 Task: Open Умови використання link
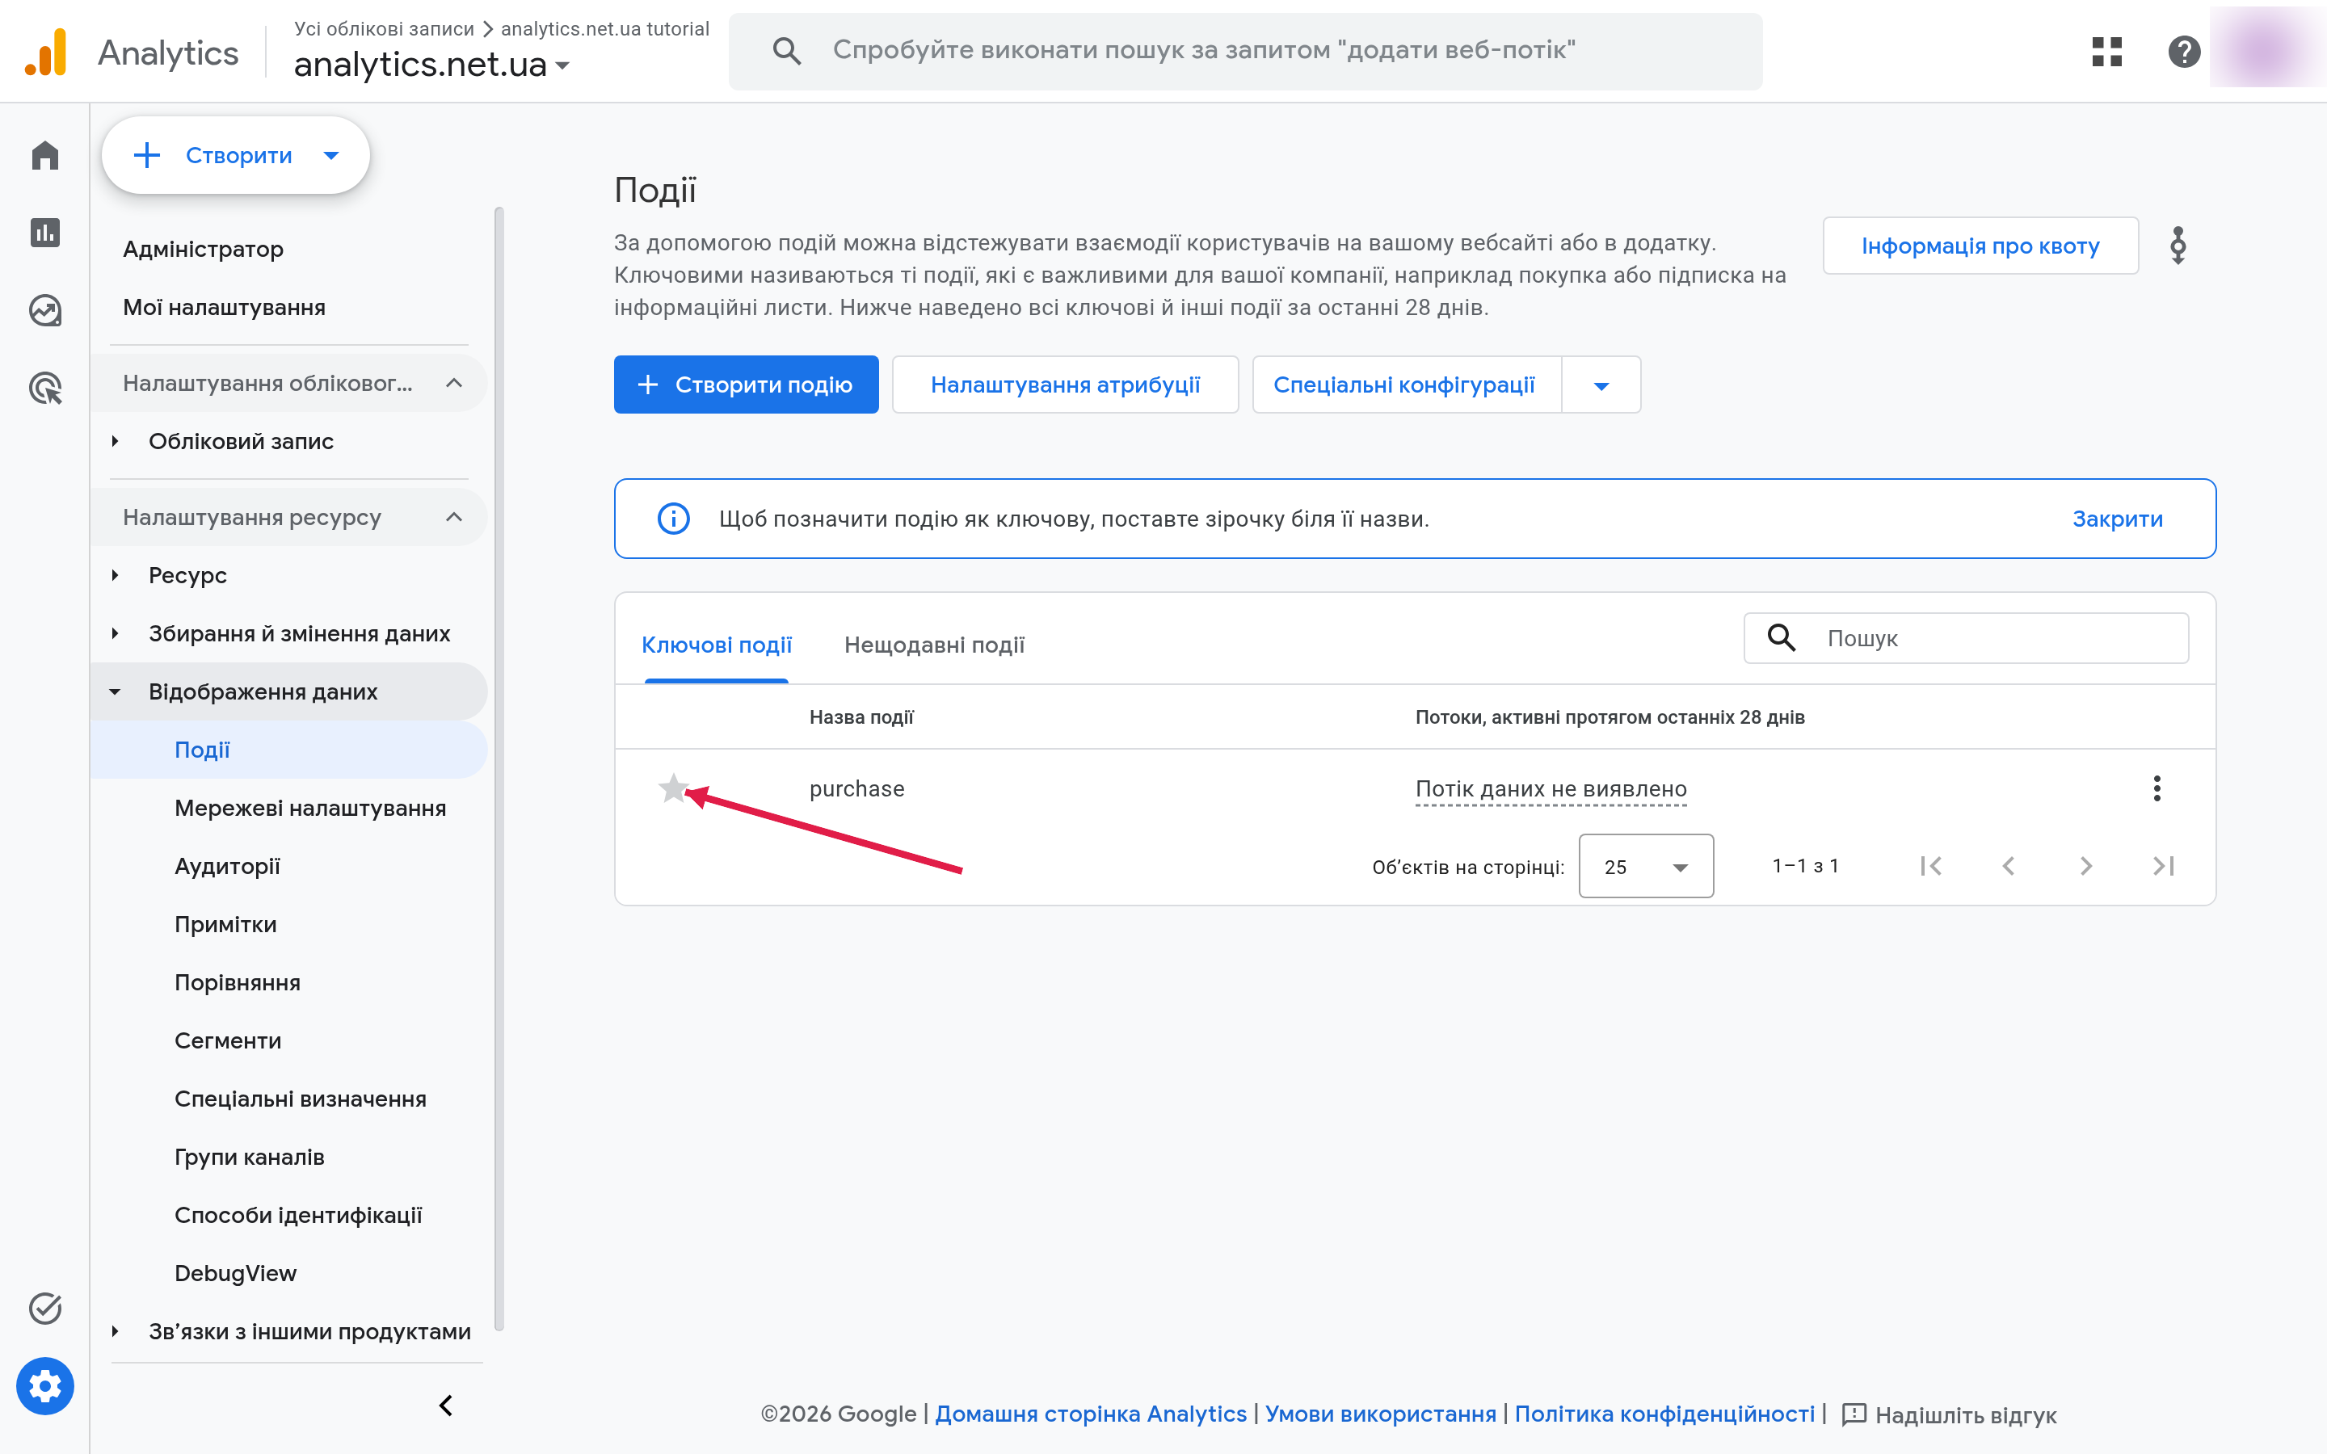[1381, 1414]
